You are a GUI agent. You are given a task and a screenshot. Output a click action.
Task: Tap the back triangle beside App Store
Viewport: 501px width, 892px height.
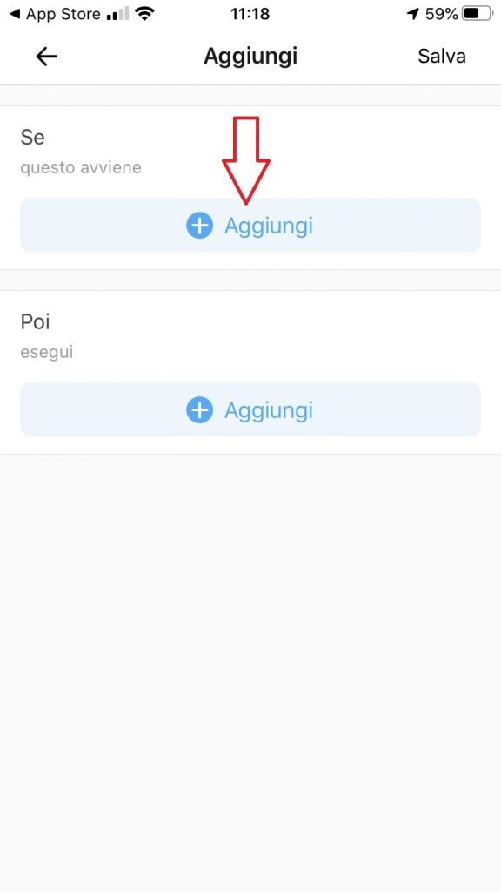pos(16,14)
